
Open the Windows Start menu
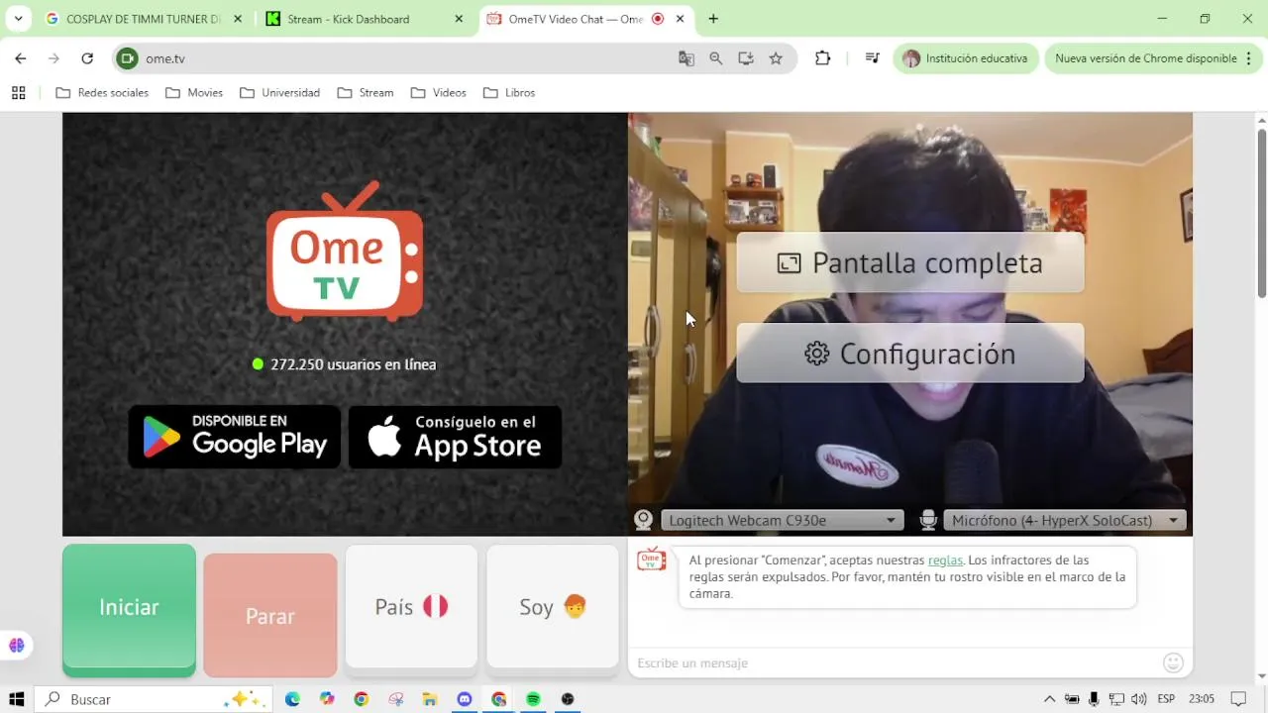(x=17, y=699)
